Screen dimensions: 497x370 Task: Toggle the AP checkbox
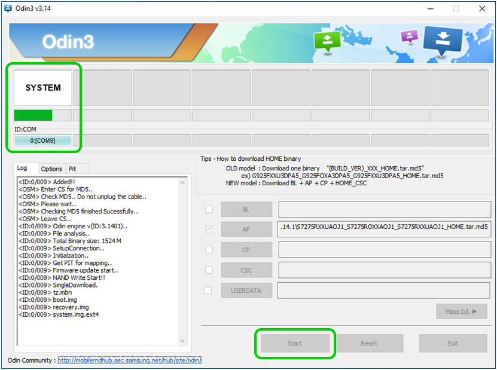click(x=209, y=230)
